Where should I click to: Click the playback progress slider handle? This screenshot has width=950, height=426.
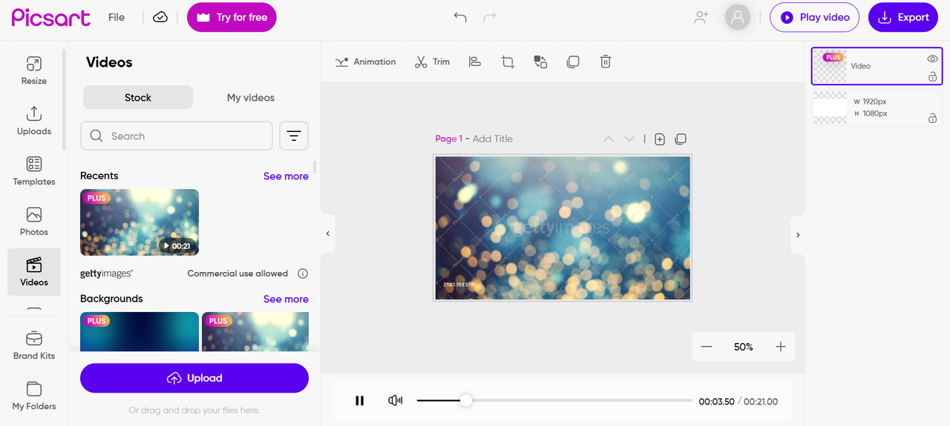coord(465,401)
